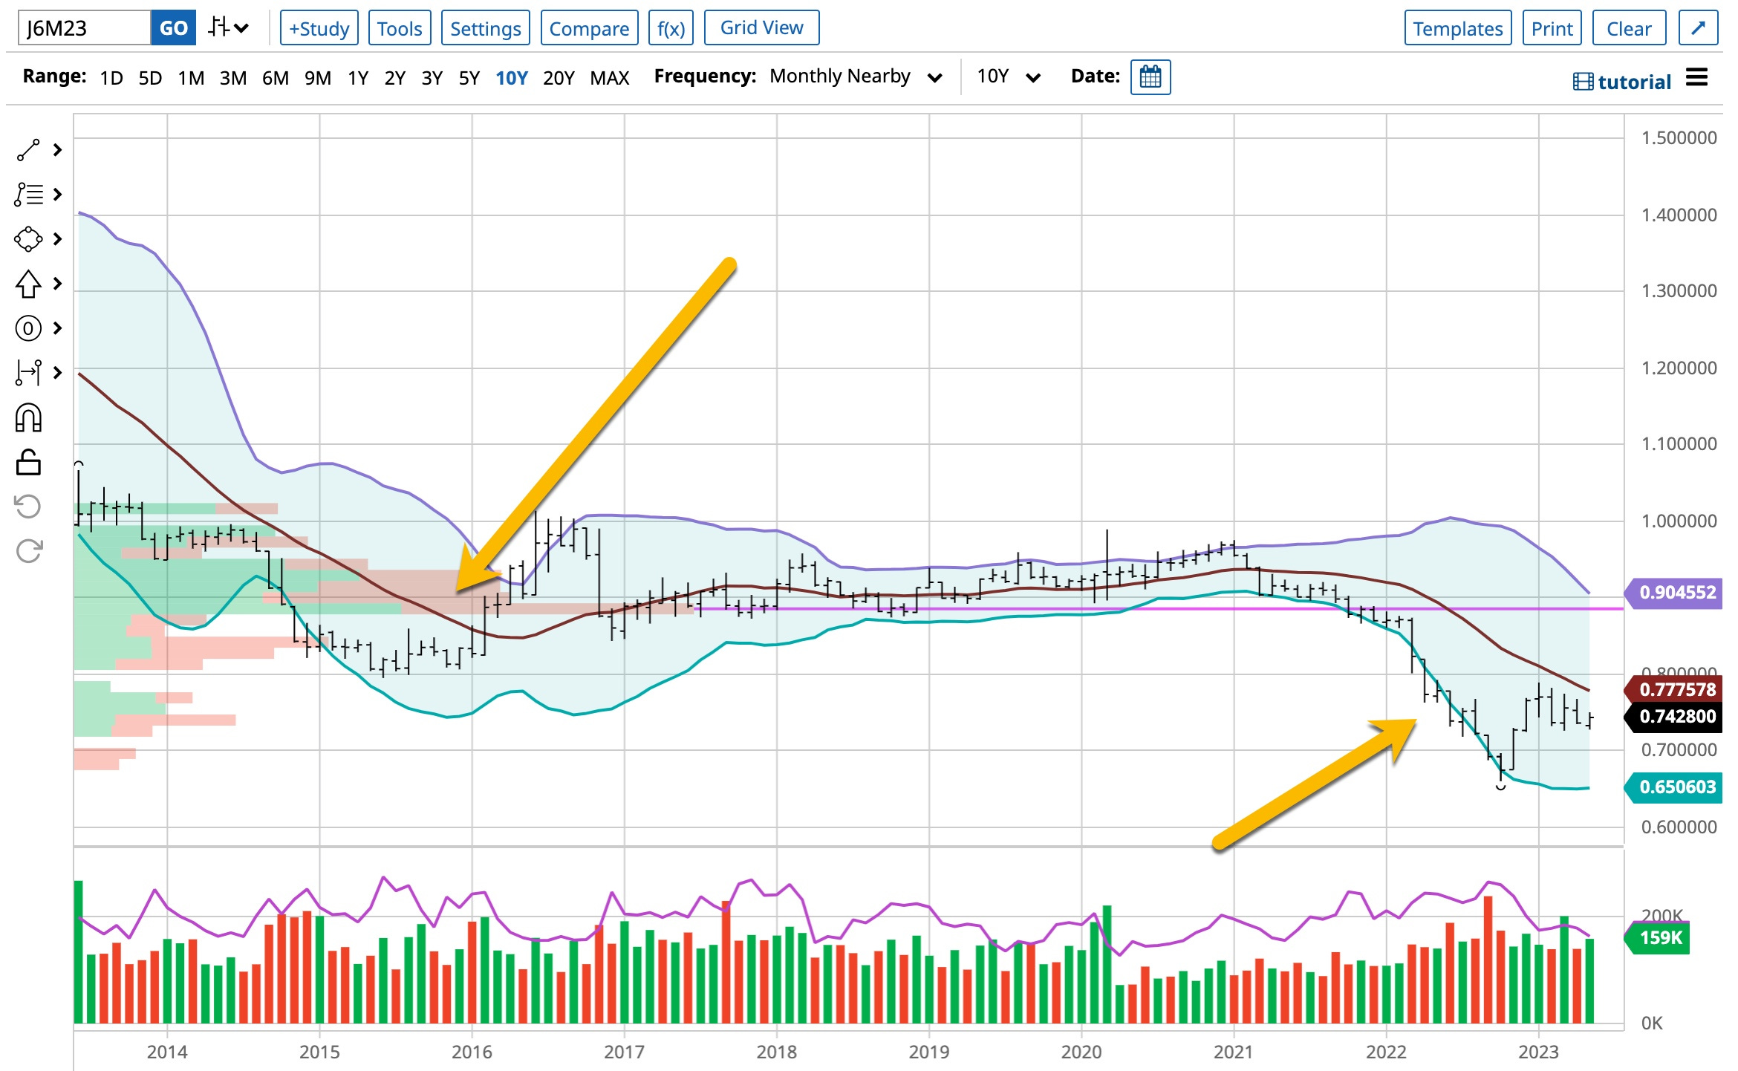Open the Monthly Nearby frequency dropdown
The image size is (1738, 1071).
point(856,76)
